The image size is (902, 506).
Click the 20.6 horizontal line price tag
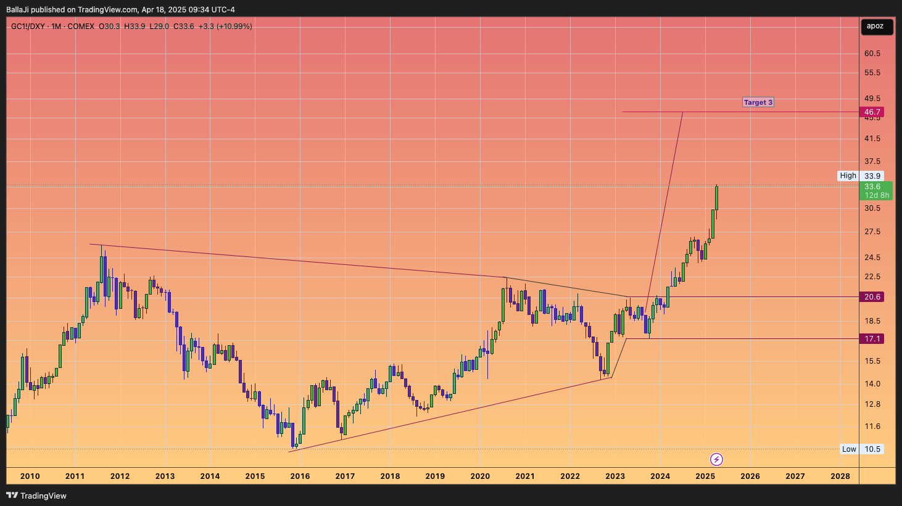(872, 297)
